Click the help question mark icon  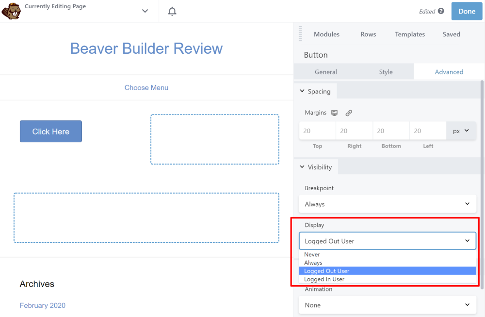[441, 11]
